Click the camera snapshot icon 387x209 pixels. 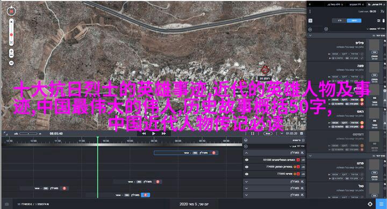pyautogui.click(x=7, y=204)
